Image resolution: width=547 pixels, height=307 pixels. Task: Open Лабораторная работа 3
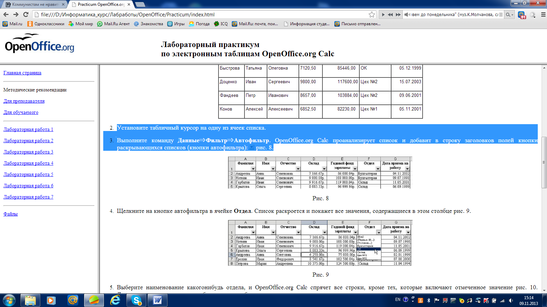pos(28,152)
